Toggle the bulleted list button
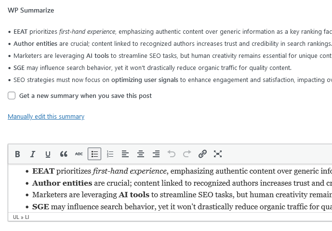The width and height of the screenshot is (332, 231). pos(94,154)
